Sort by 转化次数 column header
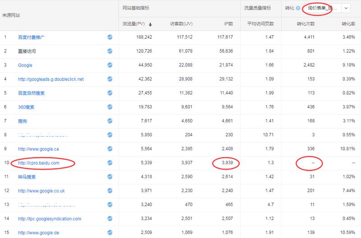This screenshot has height=238, width=361. click(x=305, y=24)
